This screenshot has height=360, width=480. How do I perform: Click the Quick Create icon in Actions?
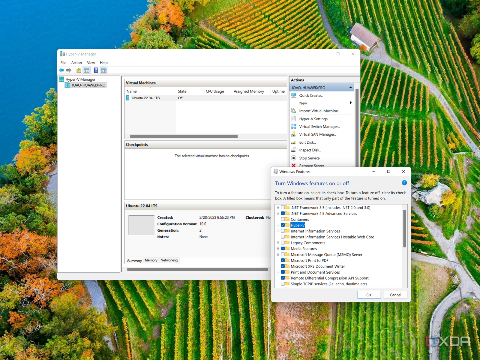pos(294,95)
